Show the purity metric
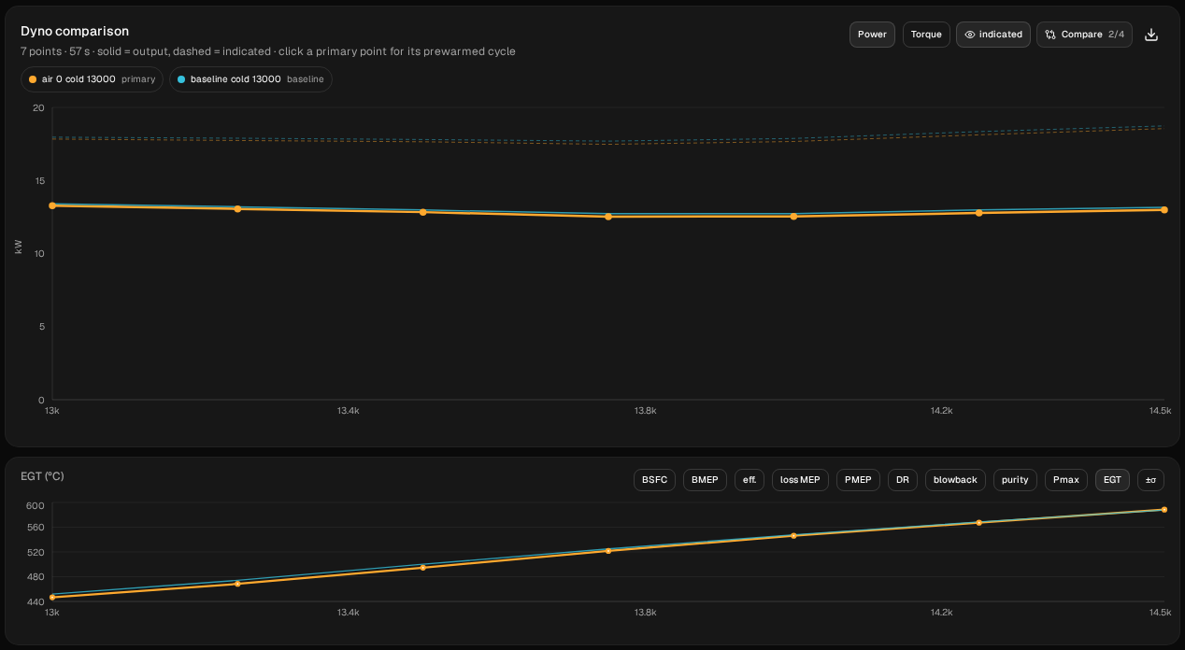 (x=1015, y=480)
